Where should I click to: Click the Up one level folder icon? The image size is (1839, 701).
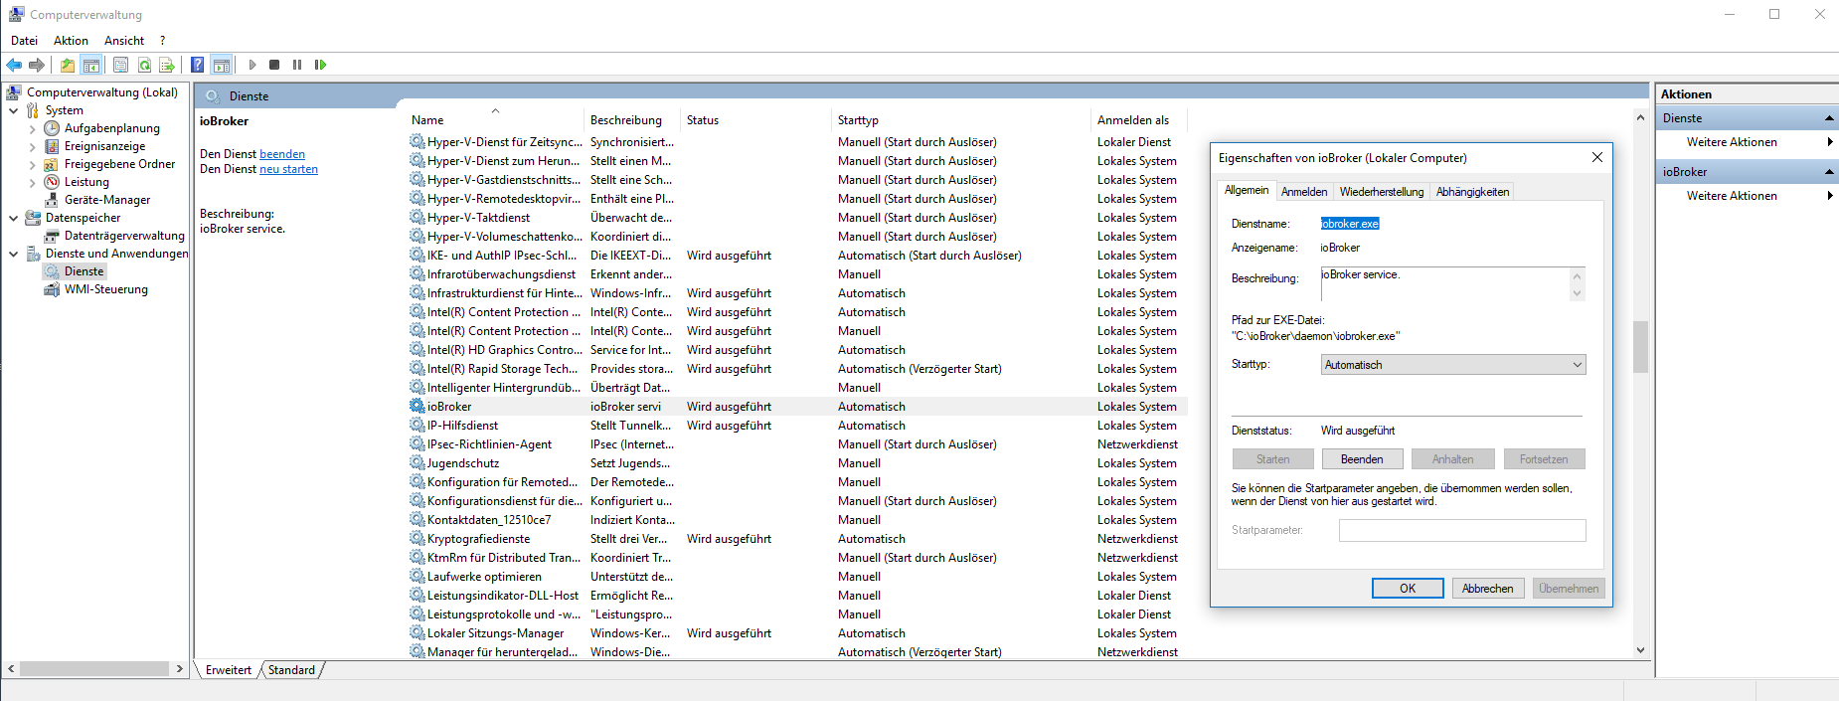(68, 65)
